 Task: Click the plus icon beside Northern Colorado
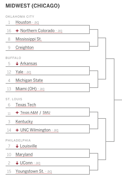pyautogui.click(x=17, y=31)
